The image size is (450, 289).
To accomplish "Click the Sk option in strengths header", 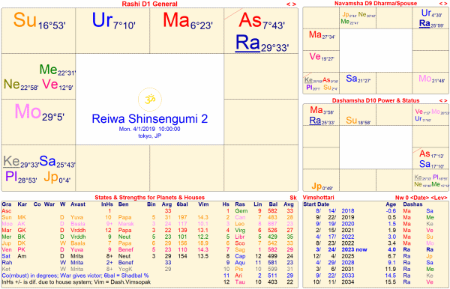I will coord(293,198).
